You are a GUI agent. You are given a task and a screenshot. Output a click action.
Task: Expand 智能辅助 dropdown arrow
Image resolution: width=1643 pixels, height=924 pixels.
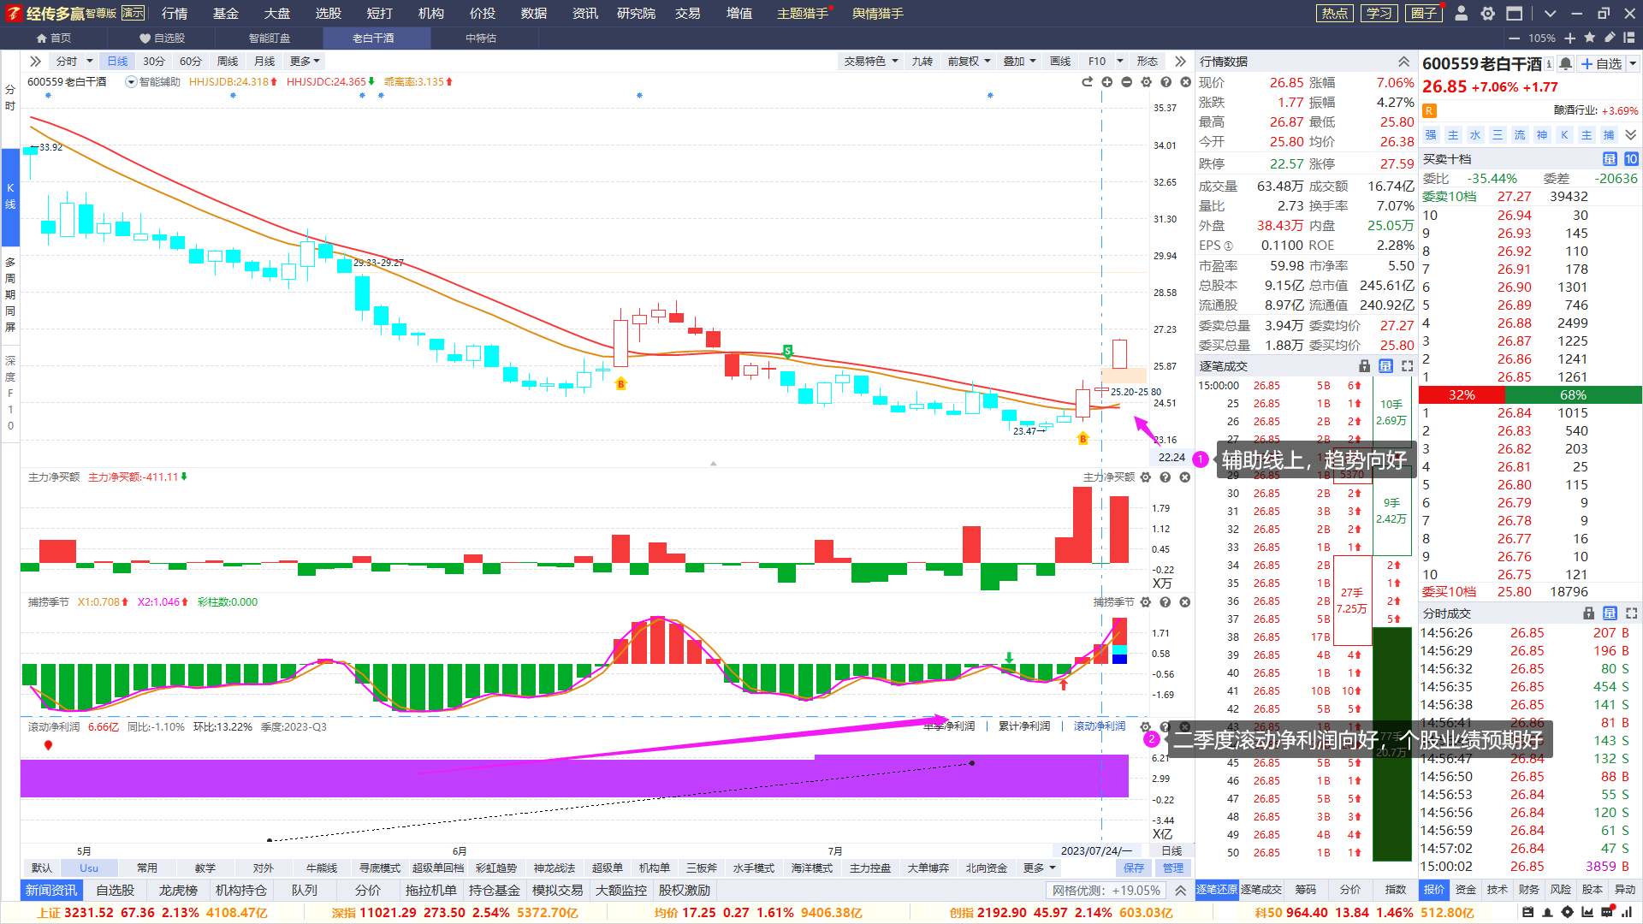[x=131, y=82]
